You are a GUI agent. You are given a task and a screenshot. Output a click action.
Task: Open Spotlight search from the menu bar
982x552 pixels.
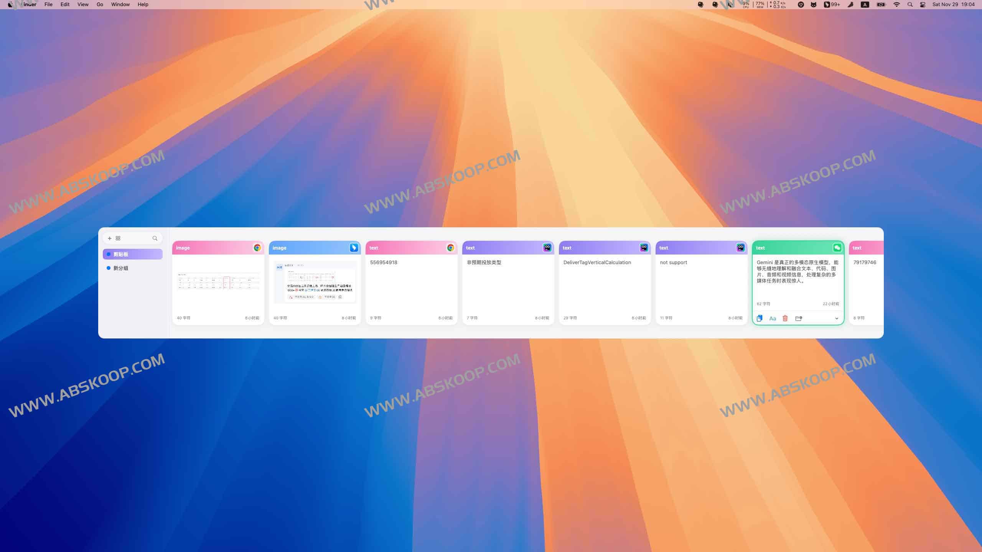(x=910, y=5)
